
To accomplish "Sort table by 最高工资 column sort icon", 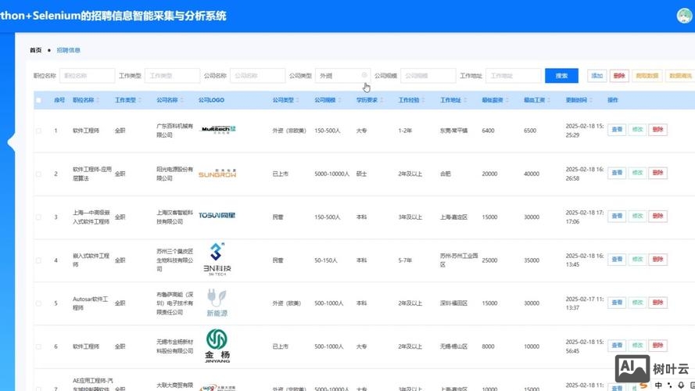I will (x=549, y=100).
